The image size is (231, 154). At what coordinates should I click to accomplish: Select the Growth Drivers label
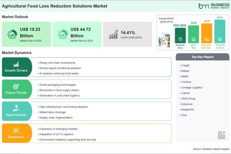pyautogui.click(x=16, y=70)
